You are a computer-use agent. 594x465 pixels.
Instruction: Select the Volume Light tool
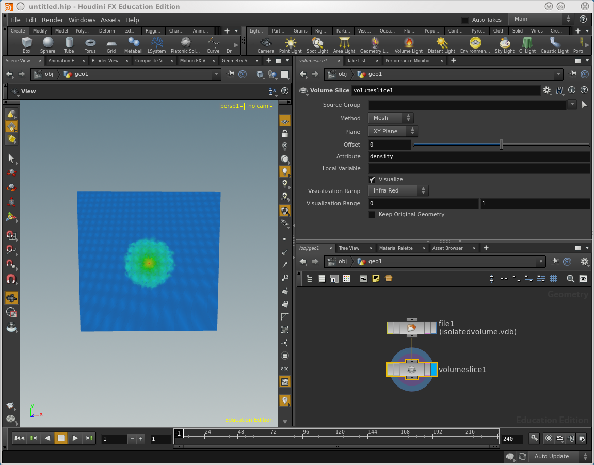point(409,44)
